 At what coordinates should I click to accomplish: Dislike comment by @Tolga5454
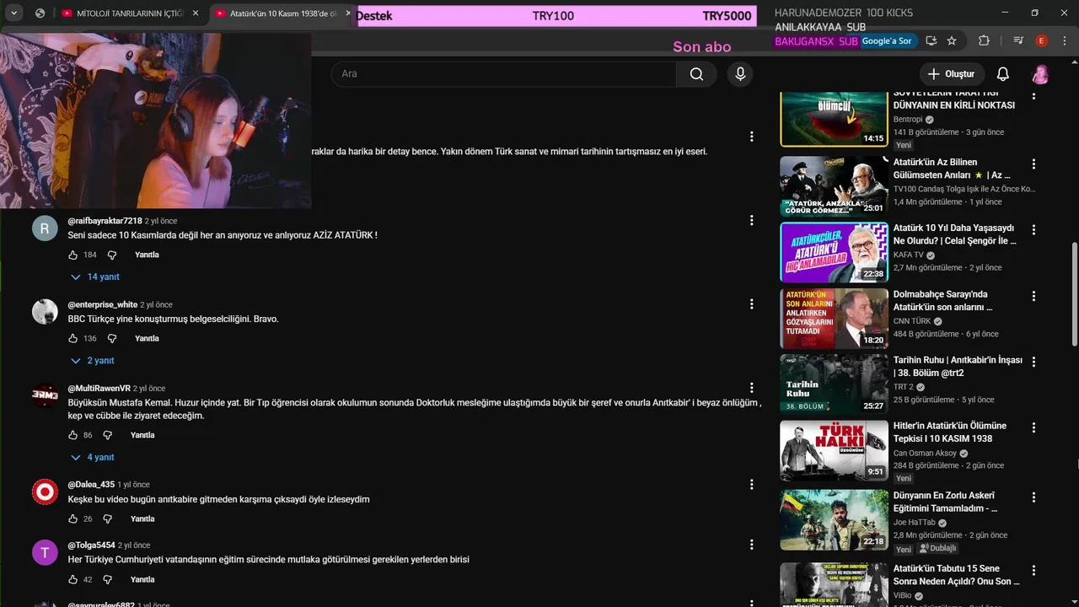(107, 579)
